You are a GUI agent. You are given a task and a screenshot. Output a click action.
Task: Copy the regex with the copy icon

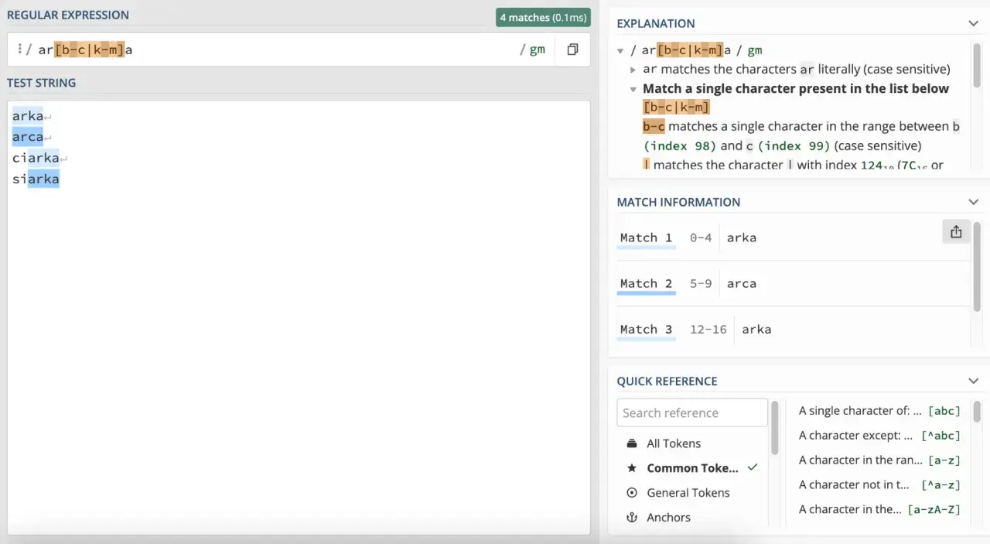click(572, 50)
